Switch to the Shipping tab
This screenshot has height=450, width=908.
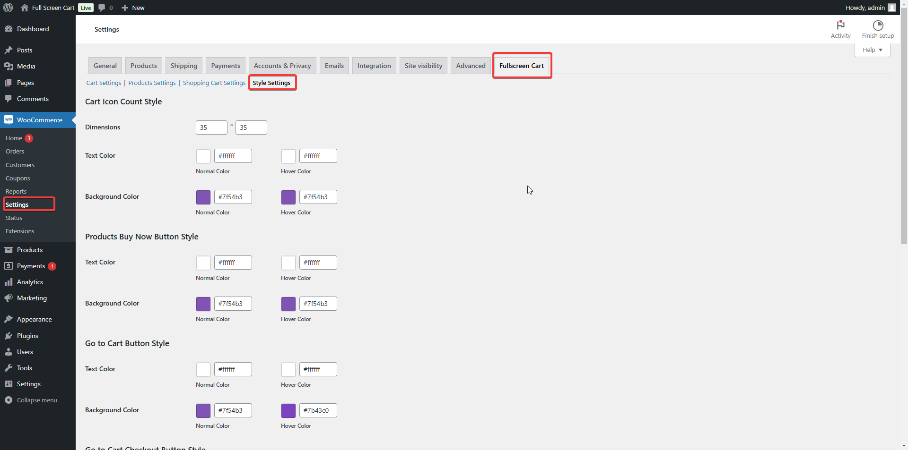tap(183, 66)
